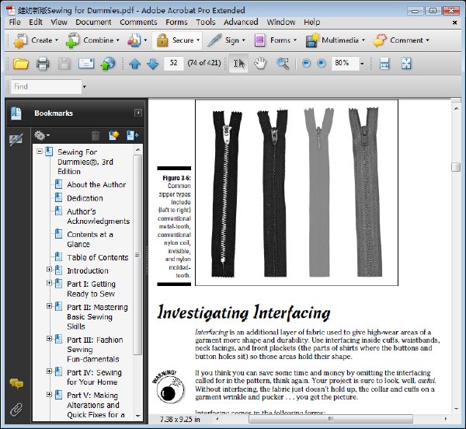Delete selected bookmark with trash icon
This screenshot has height=429, width=466.
[96, 135]
